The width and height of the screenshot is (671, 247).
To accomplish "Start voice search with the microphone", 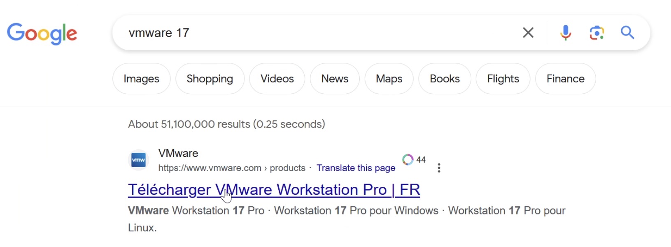I will pyautogui.click(x=566, y=33).
